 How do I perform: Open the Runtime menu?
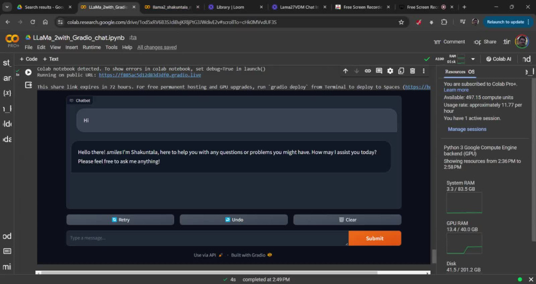coord(92,48)
